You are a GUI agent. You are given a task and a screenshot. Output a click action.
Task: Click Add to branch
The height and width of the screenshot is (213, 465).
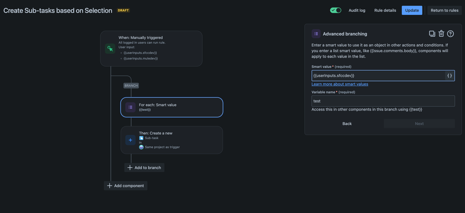pos(144,168)
